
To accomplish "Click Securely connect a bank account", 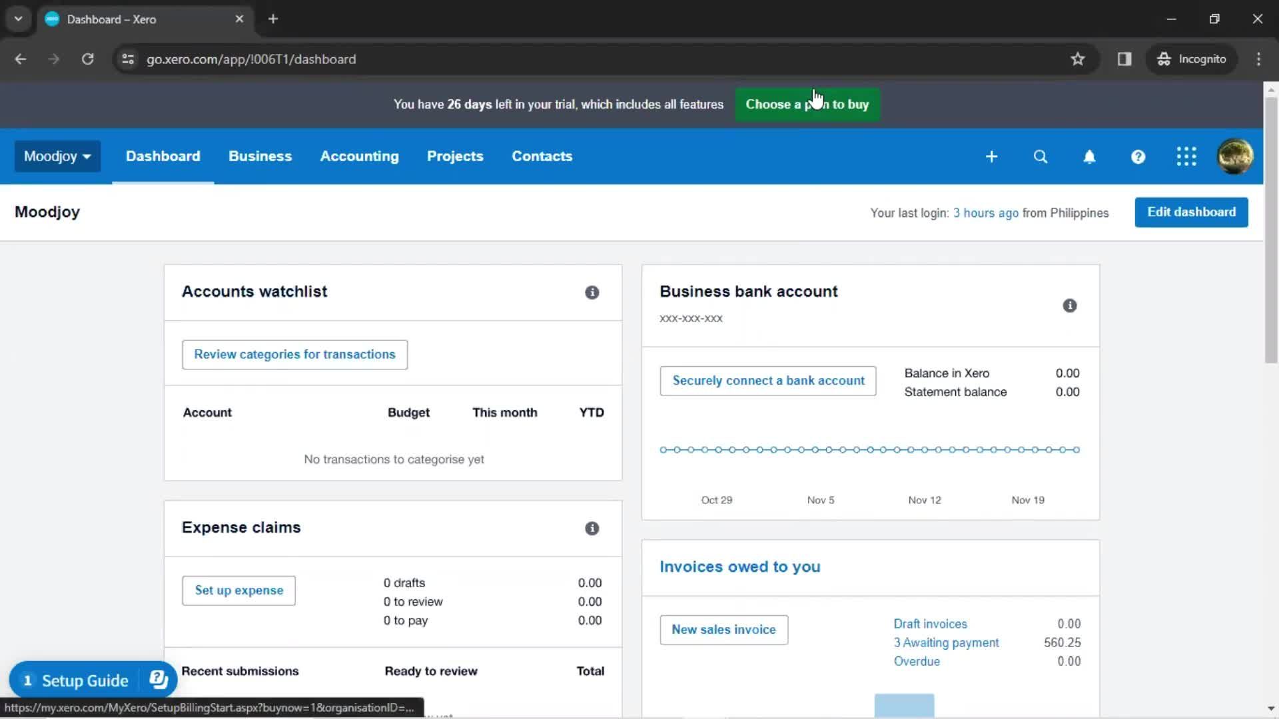I will click(768, 381).
